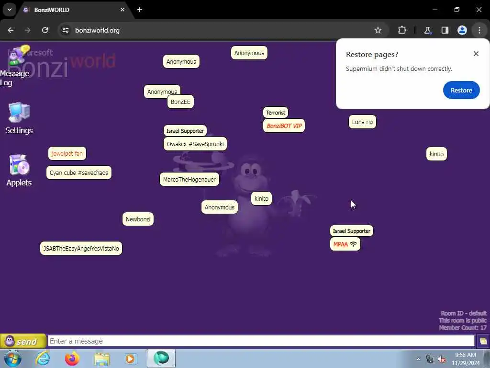Click the Windows Start orb
The width and height of the screenshot is (490, 368).
pos(12,359)
